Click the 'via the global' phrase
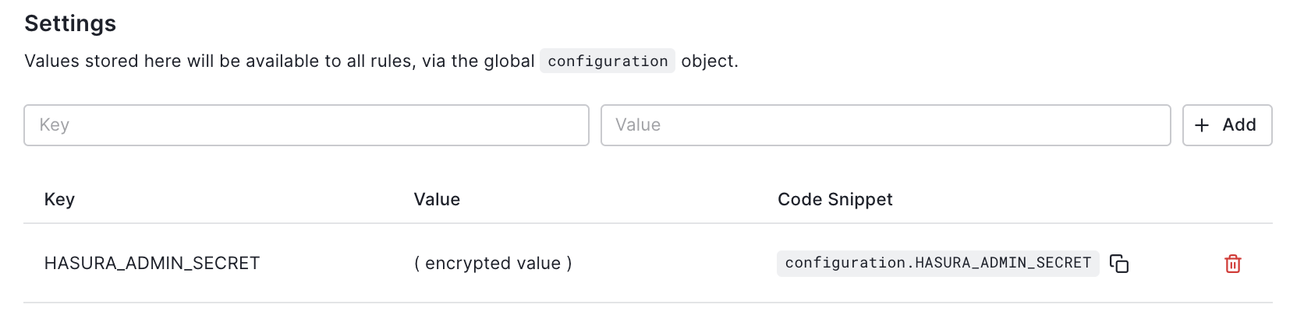Screen dimensions: 1304x322 [477, 61]
